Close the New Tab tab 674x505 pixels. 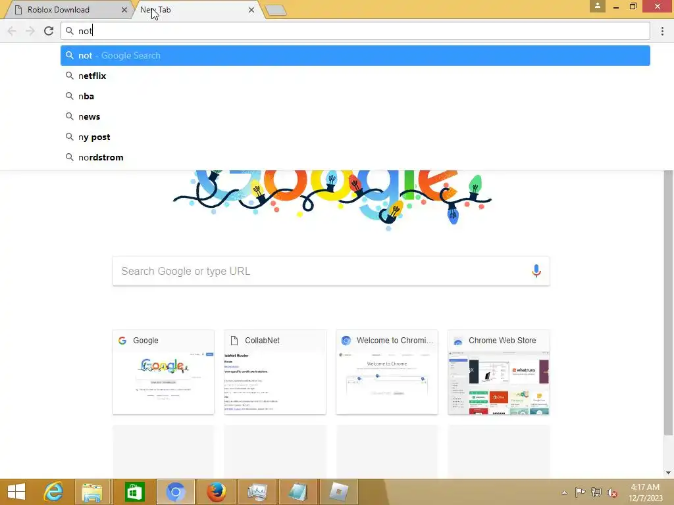pyautogui.click(x=251, y=10)
